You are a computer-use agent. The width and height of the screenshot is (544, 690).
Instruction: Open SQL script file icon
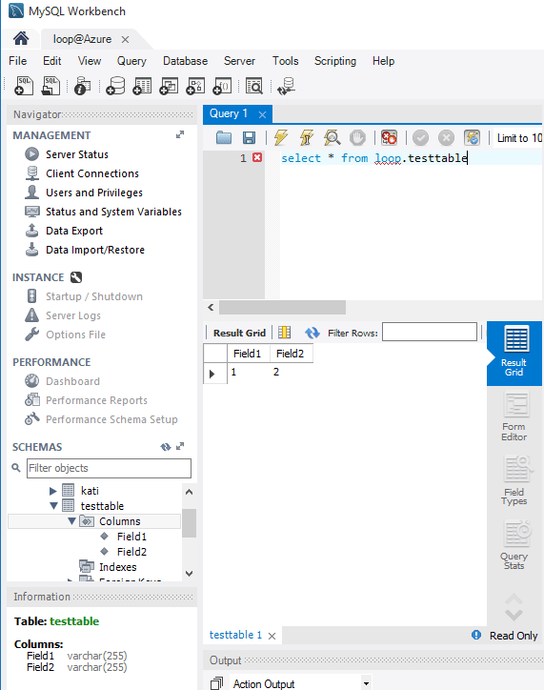pyautogui.click(x=50, y=86)
